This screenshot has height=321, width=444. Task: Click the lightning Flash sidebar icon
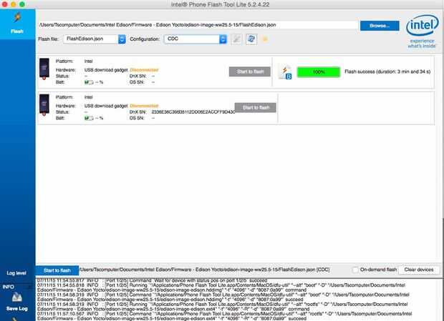17,18
